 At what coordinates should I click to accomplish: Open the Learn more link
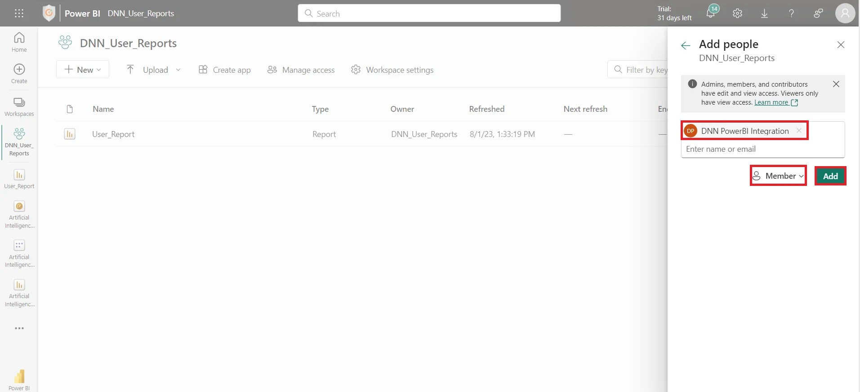tap(776, 102)
